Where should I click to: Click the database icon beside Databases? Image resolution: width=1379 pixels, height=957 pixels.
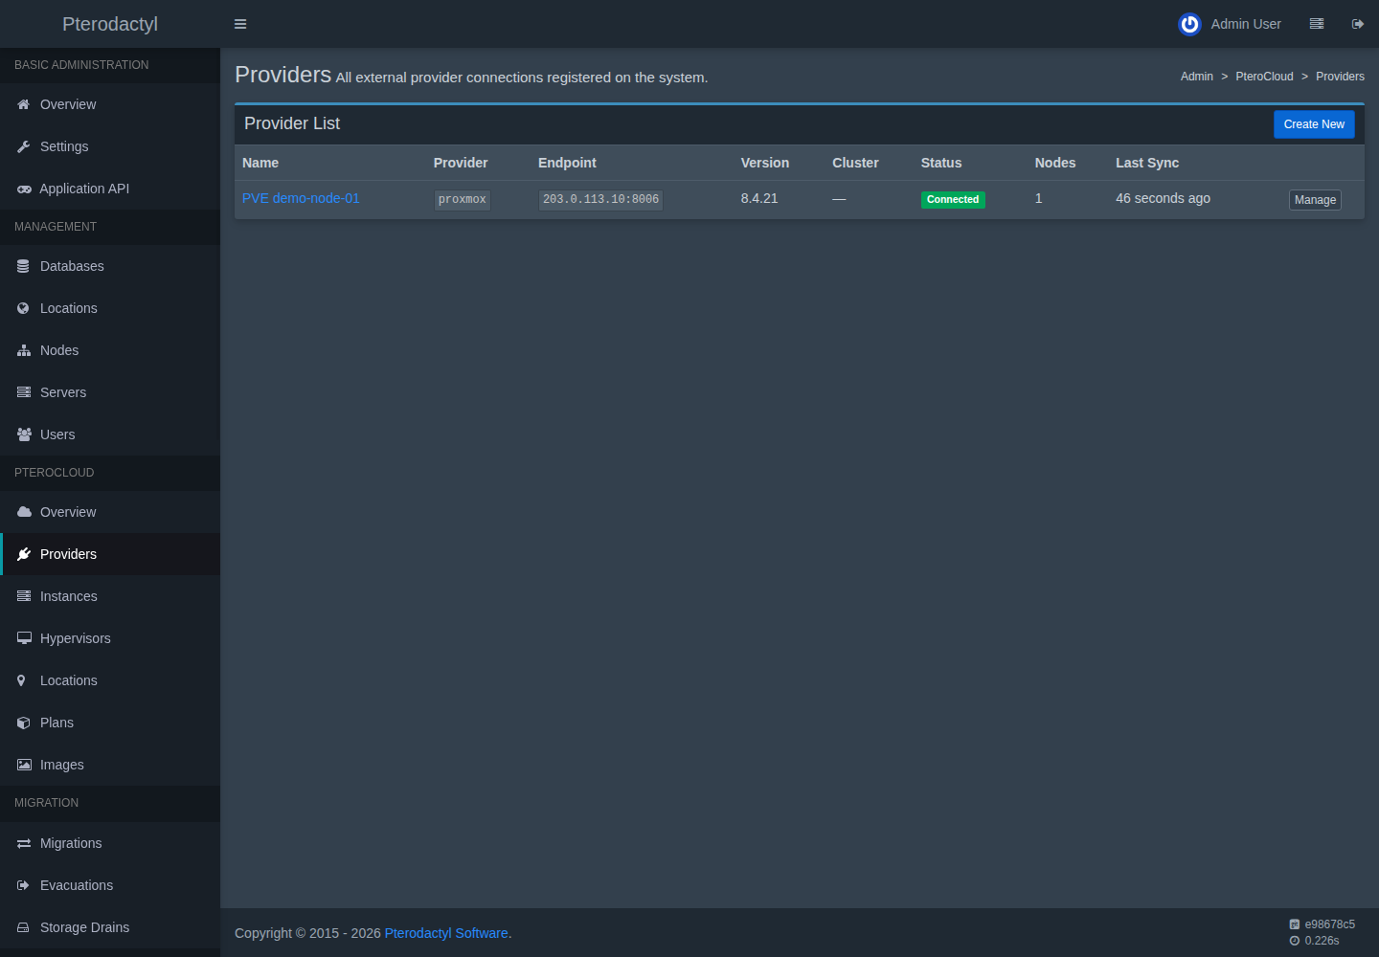24,266
